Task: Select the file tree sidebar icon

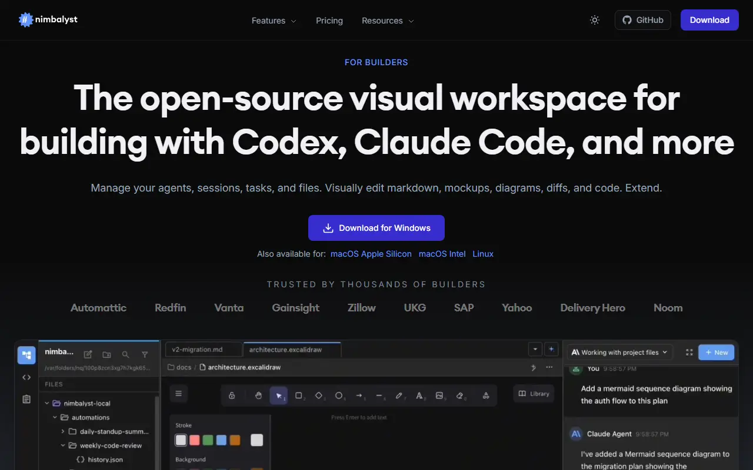Action: pos(26,355)
